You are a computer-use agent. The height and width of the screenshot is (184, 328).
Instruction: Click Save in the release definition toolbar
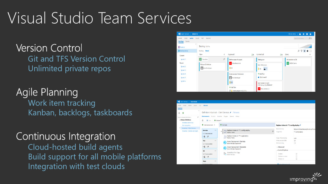point(209,120)
